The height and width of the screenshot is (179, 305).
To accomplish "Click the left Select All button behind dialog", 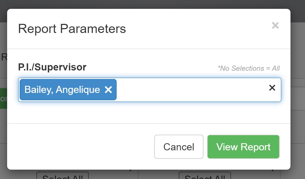I will coord(63,176).
